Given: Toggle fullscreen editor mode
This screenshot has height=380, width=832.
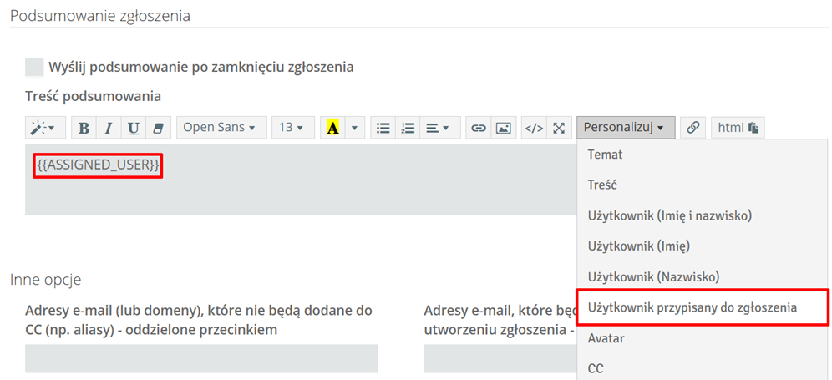Looking at the screenshot, I should 558,128.
